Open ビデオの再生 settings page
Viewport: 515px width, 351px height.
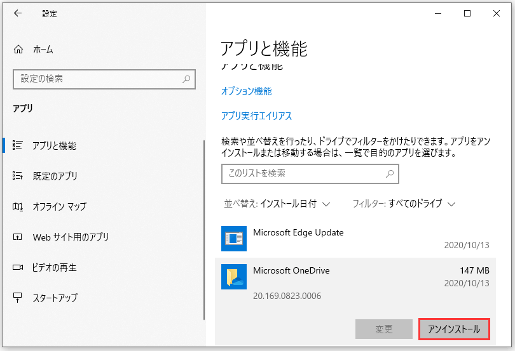tap(54, 267)
